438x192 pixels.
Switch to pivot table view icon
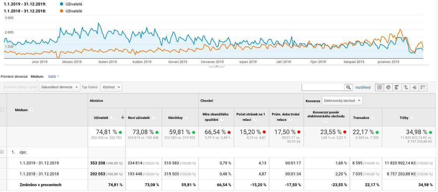click(x=423, y=87)
